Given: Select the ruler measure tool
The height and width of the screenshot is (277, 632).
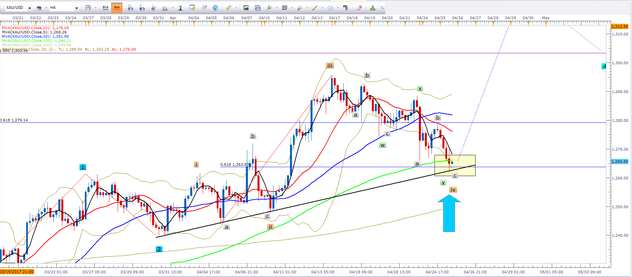Looking at the screenshot, I should [228, 8].
